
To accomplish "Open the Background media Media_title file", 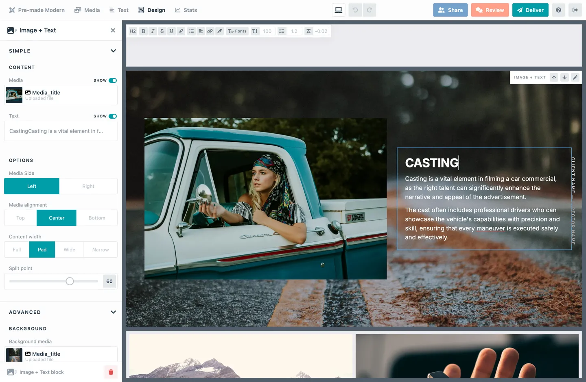I will [x=61, y=355].
